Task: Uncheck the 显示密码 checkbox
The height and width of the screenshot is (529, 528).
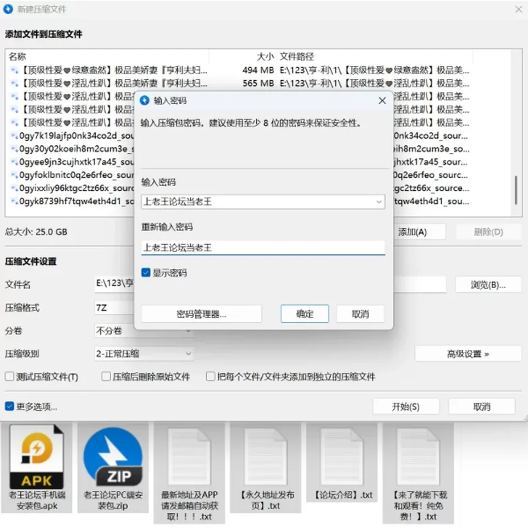Action: 146,273
